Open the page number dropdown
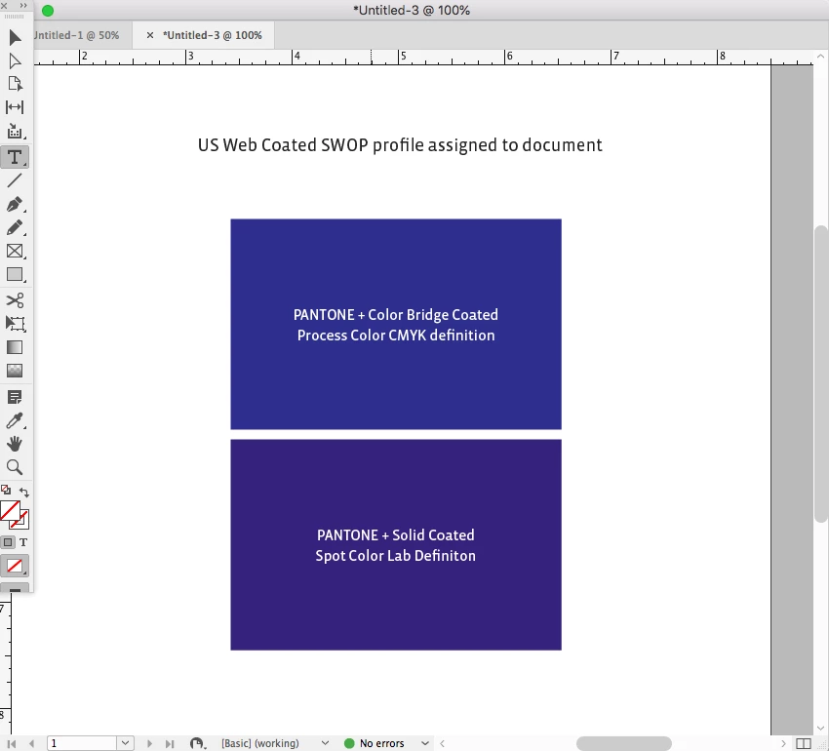This screenshot has height=751, width=829. [125, 743]
